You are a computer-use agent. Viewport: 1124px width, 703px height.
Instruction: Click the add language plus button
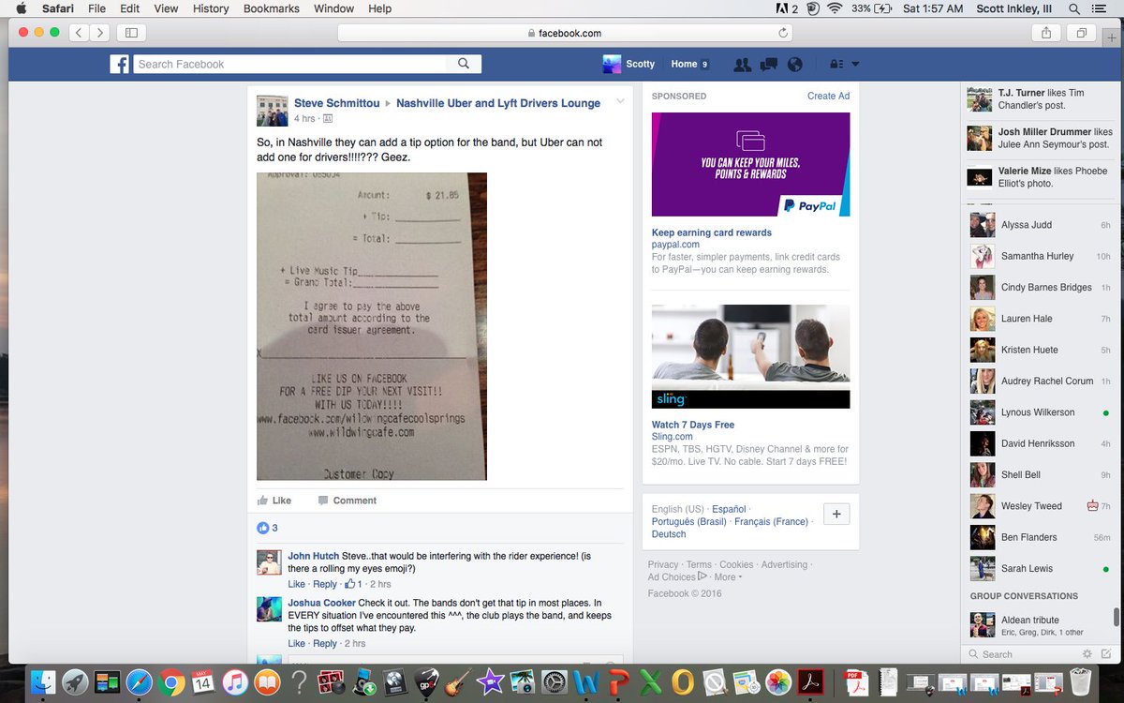836,514
